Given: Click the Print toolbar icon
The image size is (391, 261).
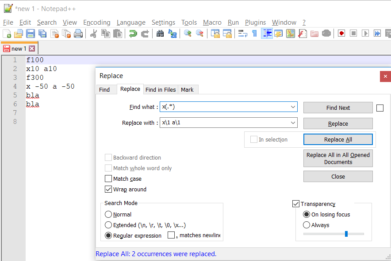Looking at the screenshot, I should pyautogui.click(x=78, y=34).
